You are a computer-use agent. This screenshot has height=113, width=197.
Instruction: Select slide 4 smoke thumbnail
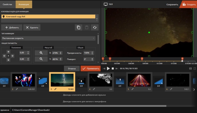pos(101,80)
